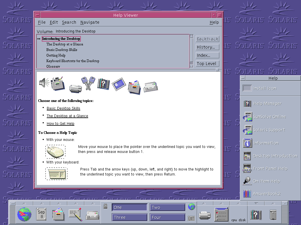
Task: Activate On Item Help icon
Action: coord(247,181)
